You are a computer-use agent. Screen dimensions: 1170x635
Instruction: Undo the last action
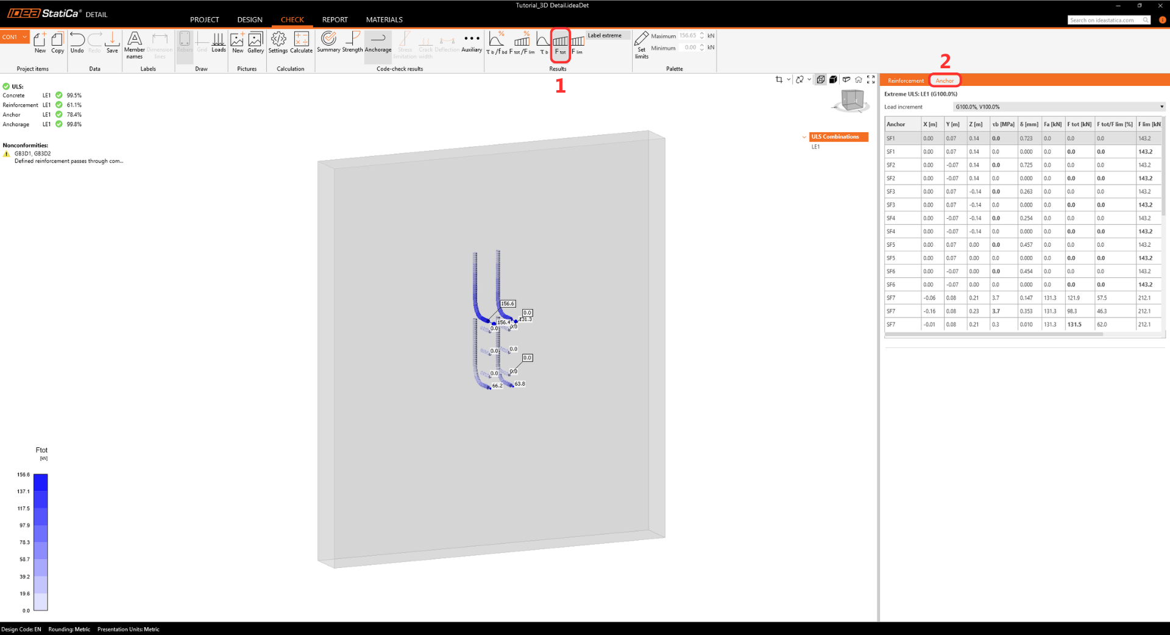pos(77,43)
